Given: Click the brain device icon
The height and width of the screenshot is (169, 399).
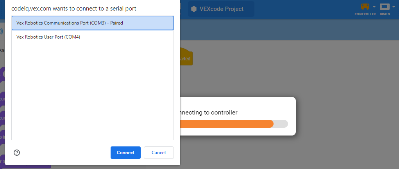Looking at the screenshot, I should point(385,7).
